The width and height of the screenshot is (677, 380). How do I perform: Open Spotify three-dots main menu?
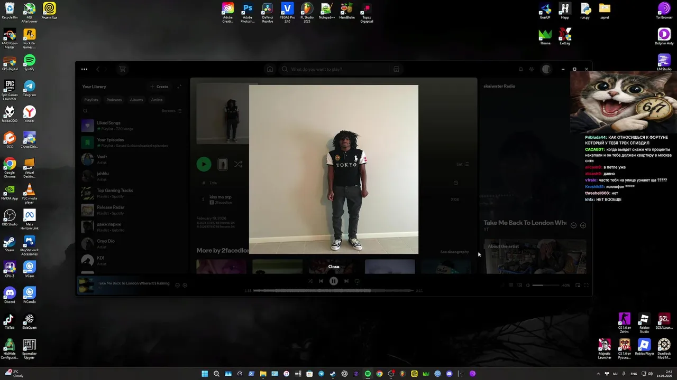pyautogui.click(x=84, y=69)
